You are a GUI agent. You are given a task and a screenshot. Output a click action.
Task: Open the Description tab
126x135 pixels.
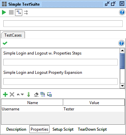(x=16, y=129)
